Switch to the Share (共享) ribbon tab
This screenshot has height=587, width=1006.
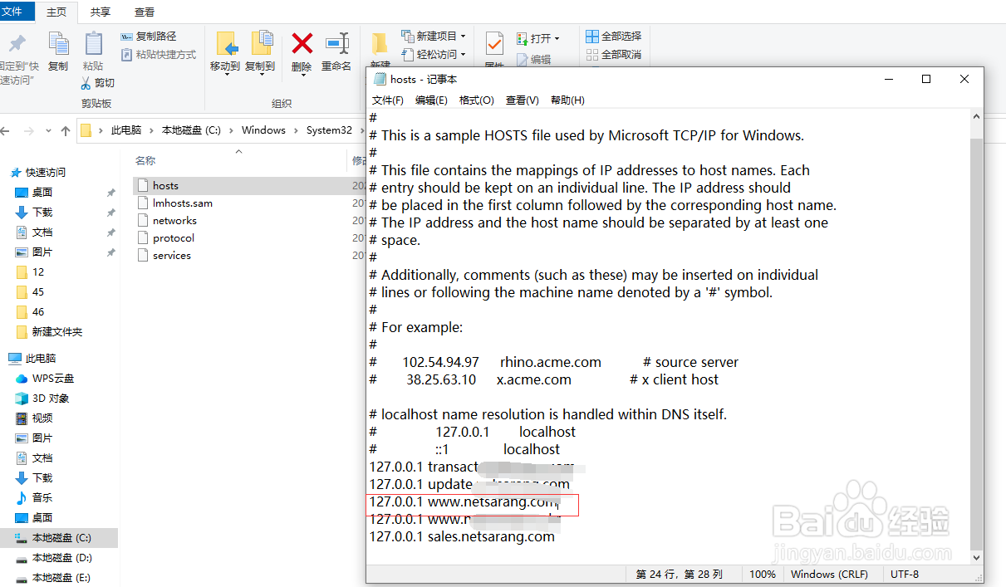(x=100, y=12)
